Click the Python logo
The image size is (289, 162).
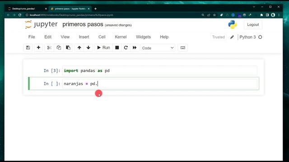point(233,24)
